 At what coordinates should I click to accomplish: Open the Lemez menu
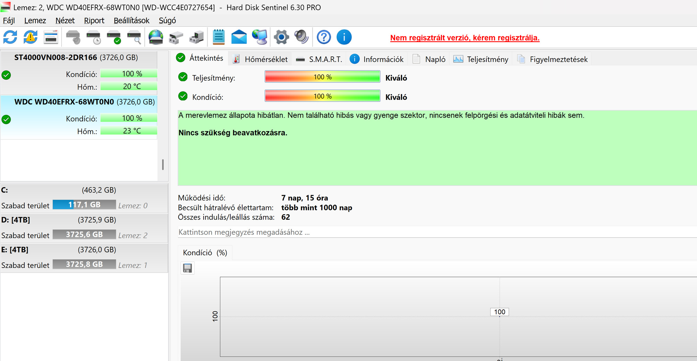35,20
